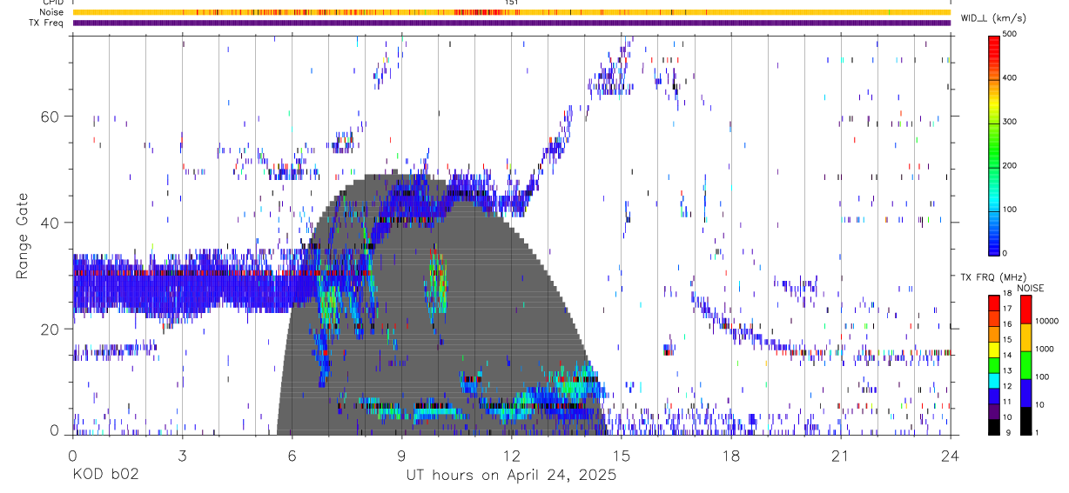Click the purple TX Freq strip above the plot

[x=511, y=23]
